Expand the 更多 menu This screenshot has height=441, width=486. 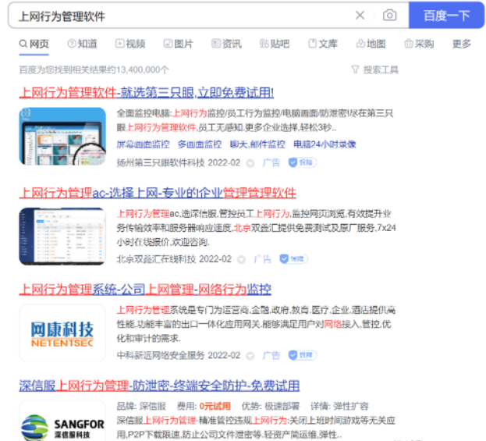click(462, 44)
